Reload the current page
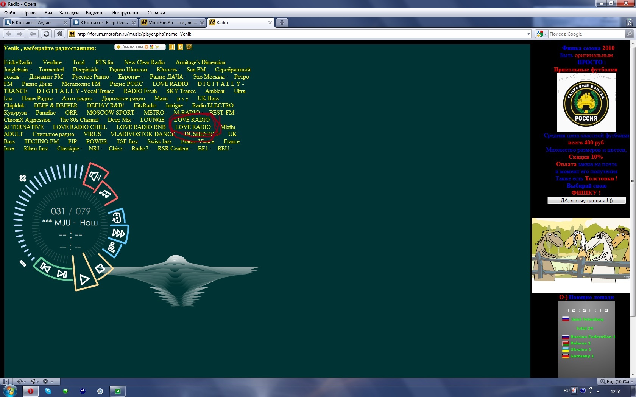This screenshot has width=636, height=397. pyautogui.click(x=46, y=34)
